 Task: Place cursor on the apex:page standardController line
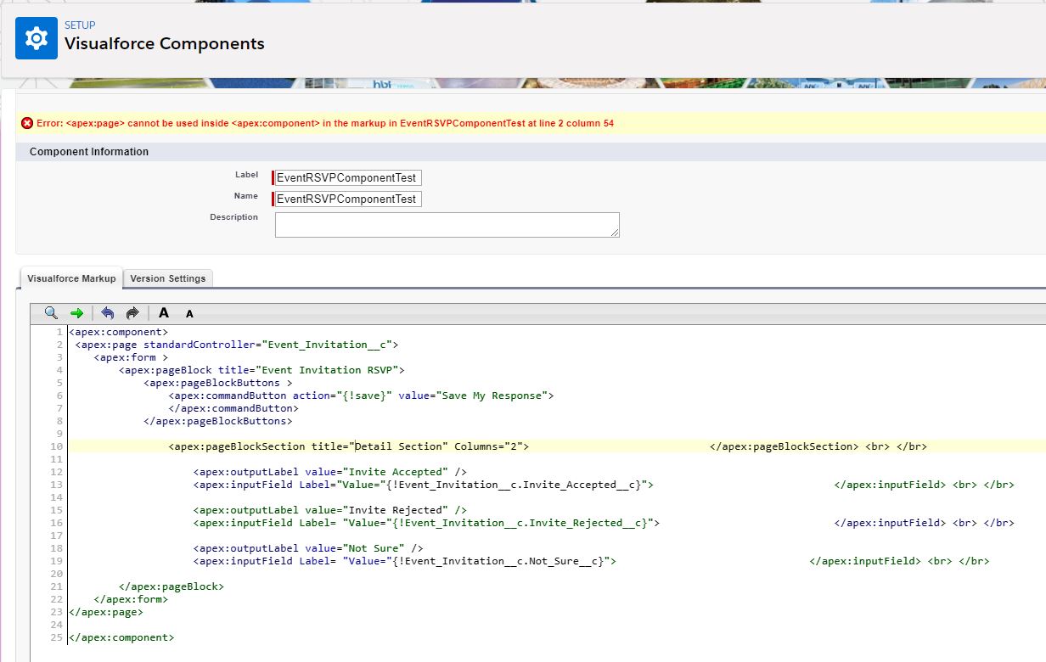236,345
